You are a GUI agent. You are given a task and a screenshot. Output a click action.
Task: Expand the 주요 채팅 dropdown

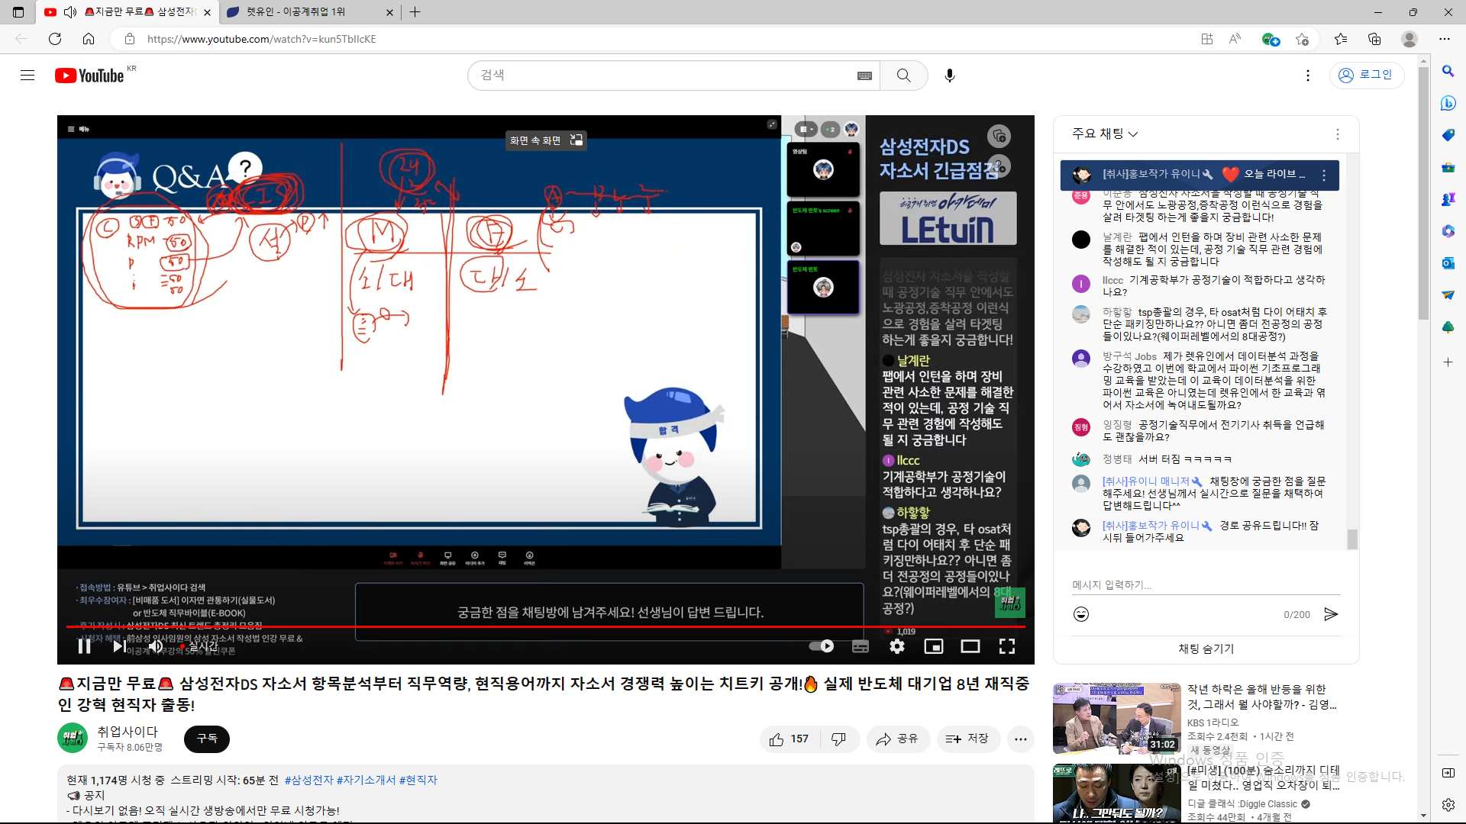(1105, 134)
